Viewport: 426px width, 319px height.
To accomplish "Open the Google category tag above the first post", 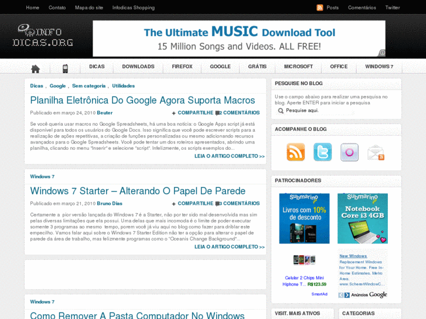I will coord(57,86).
